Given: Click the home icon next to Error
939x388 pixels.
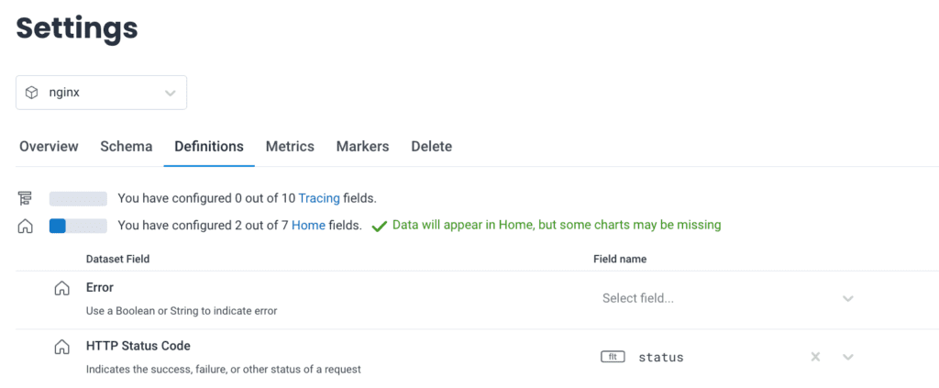Looking at the screenshot, I should pyautogui.click(x=62, y=289).
